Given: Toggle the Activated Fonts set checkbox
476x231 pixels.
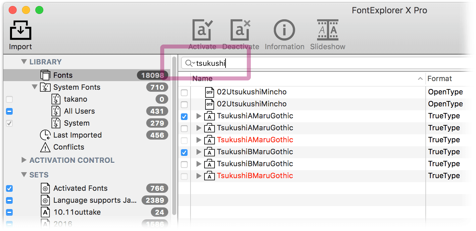Looking at the screenshot, I should click(9, 188).
